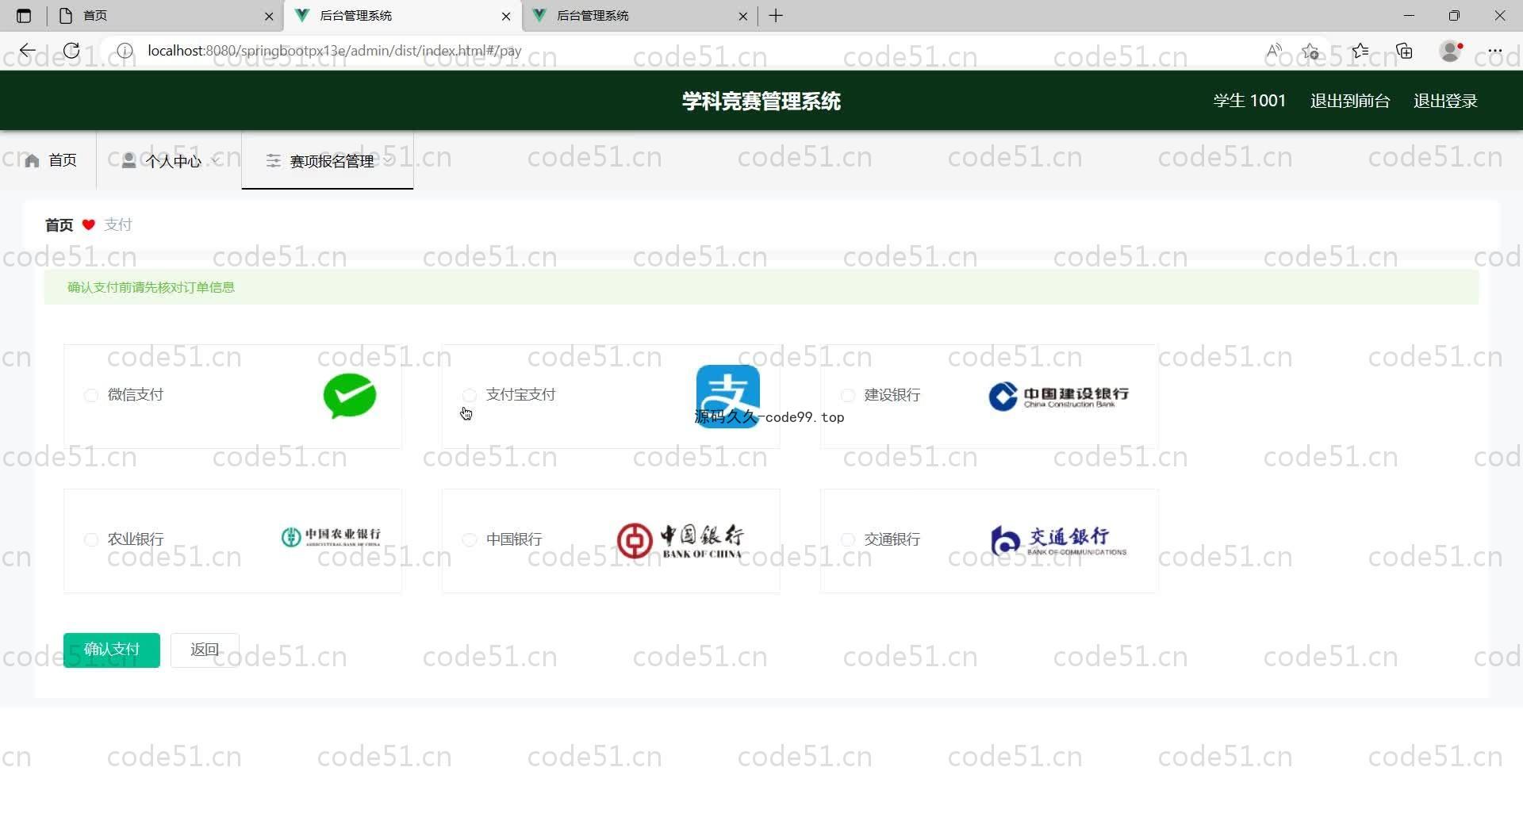Viewport: 1523px width, 817px height.
Task: Reload the current page
Action: pyautogui.click(x=71, y=51)
